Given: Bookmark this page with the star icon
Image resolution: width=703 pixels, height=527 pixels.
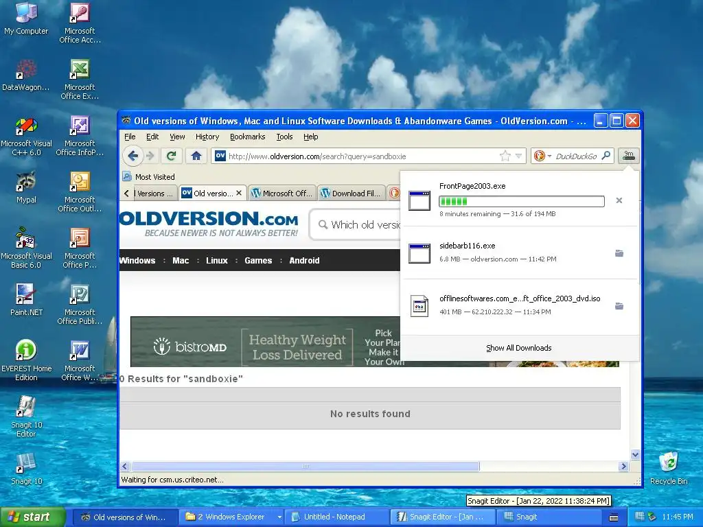Looking at the screenshot, I should (505, 156).
